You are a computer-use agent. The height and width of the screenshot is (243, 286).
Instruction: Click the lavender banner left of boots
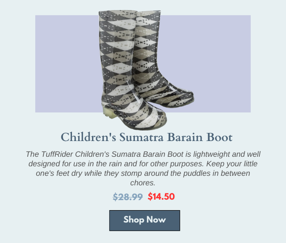[x=68, y=64]
